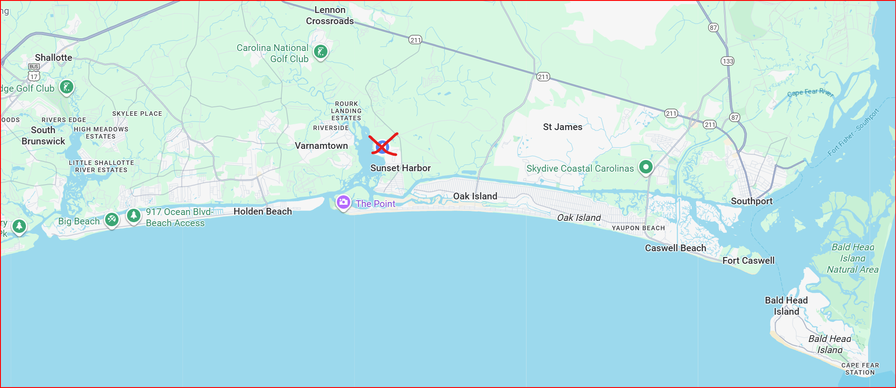Click the Route 133 highway shield
Viewport: 896px width, 388px height.
point(728,61)
